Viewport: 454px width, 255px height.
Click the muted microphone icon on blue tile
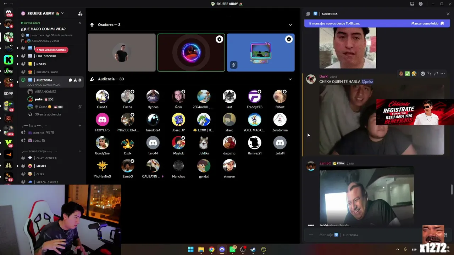click(233, 65)
